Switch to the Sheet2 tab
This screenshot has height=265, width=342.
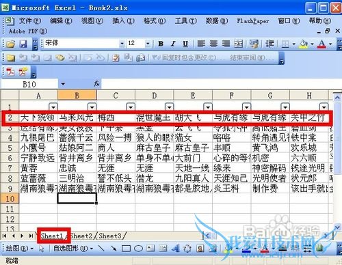point(82,236)
